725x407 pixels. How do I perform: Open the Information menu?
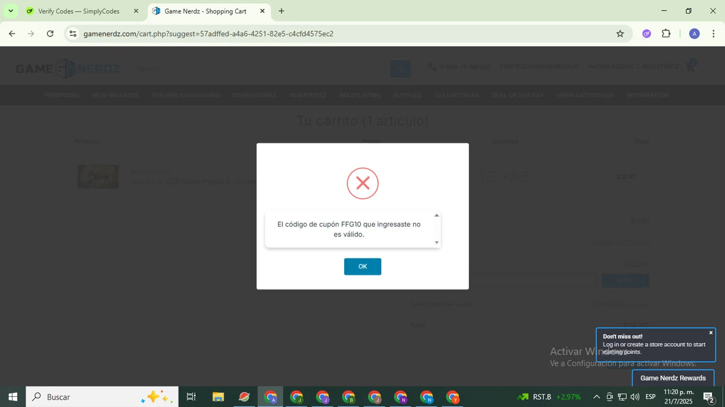[647, 95]
